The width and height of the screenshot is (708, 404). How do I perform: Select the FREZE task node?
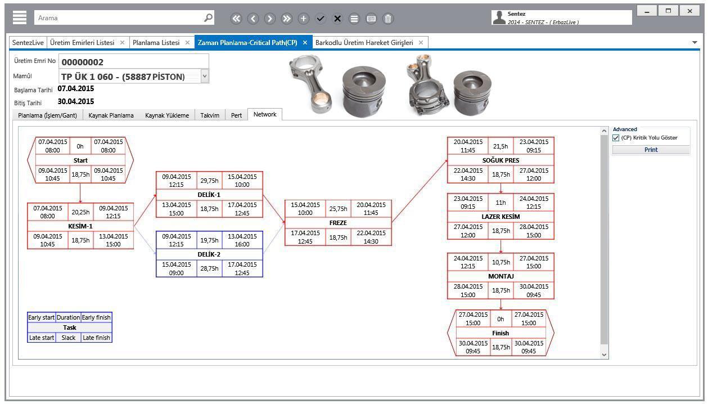coord(338,223)
